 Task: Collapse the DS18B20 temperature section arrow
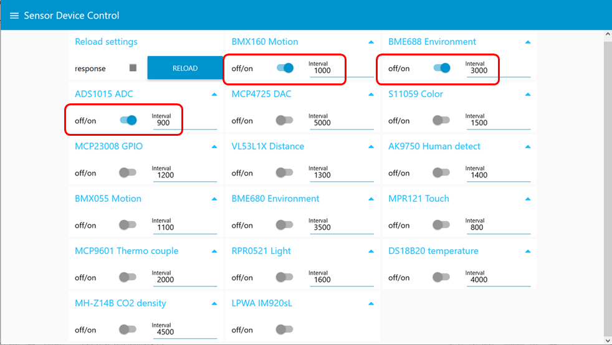coord(528,252)
